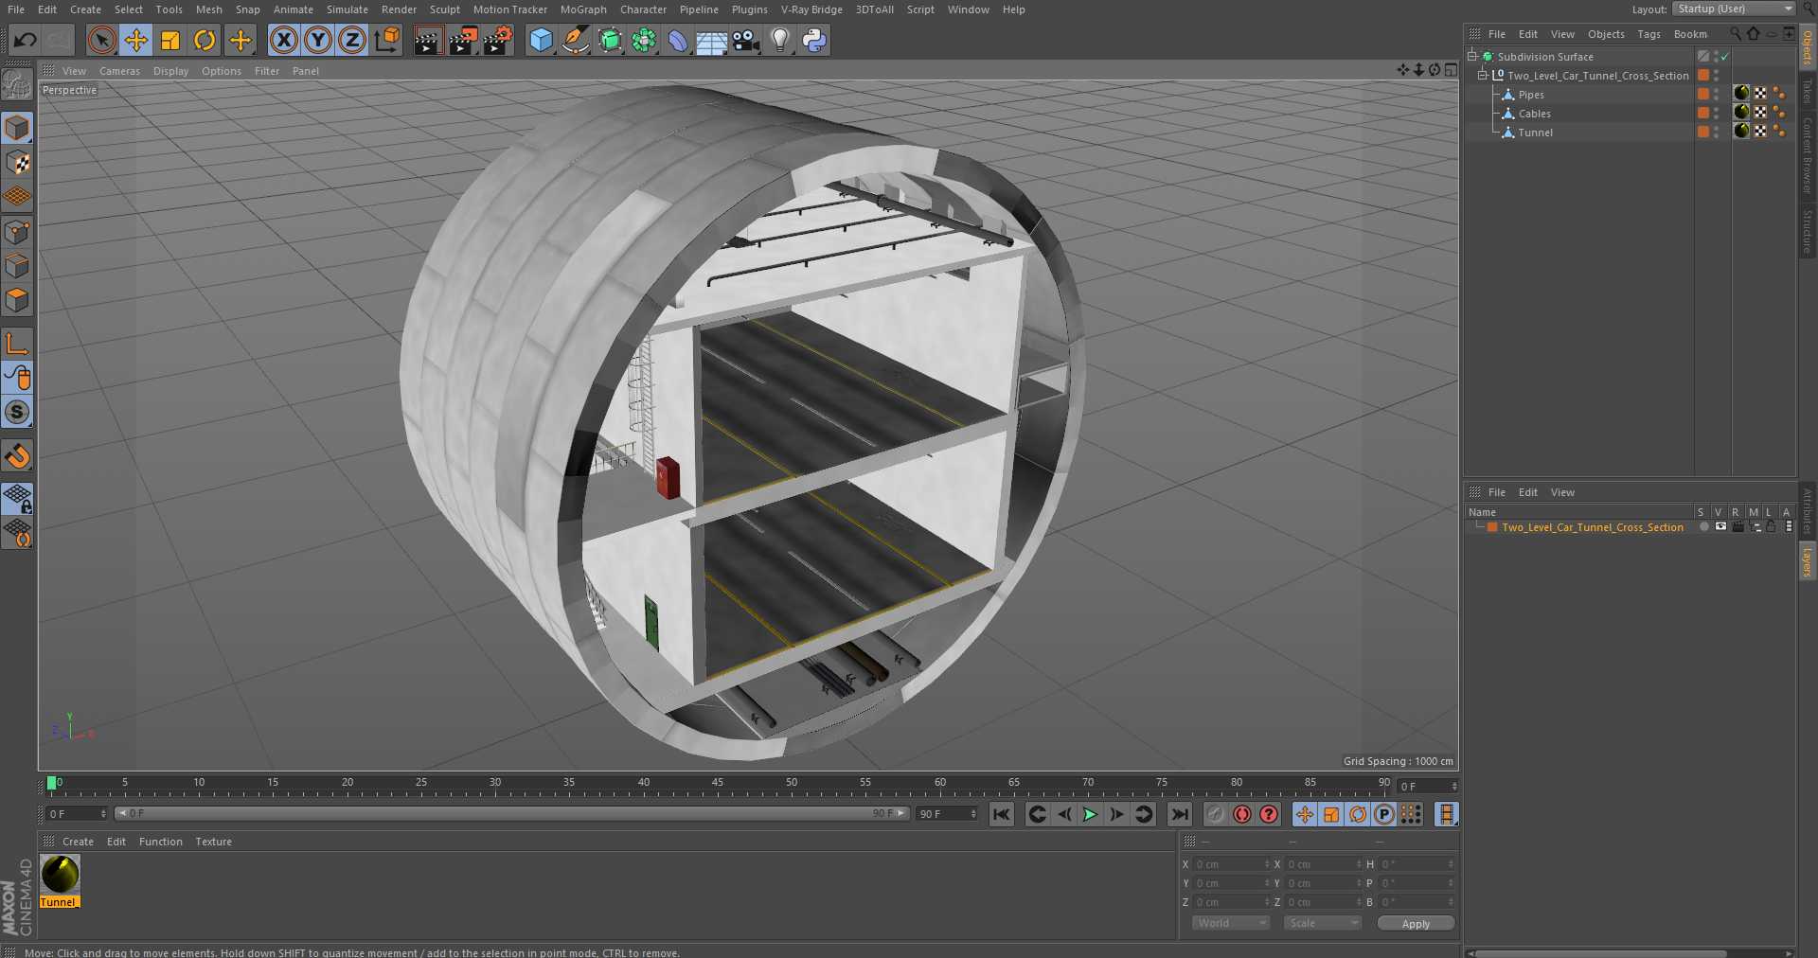Open the Array/MoGraph green icon
1818x958 pixels.
point(644,40)
